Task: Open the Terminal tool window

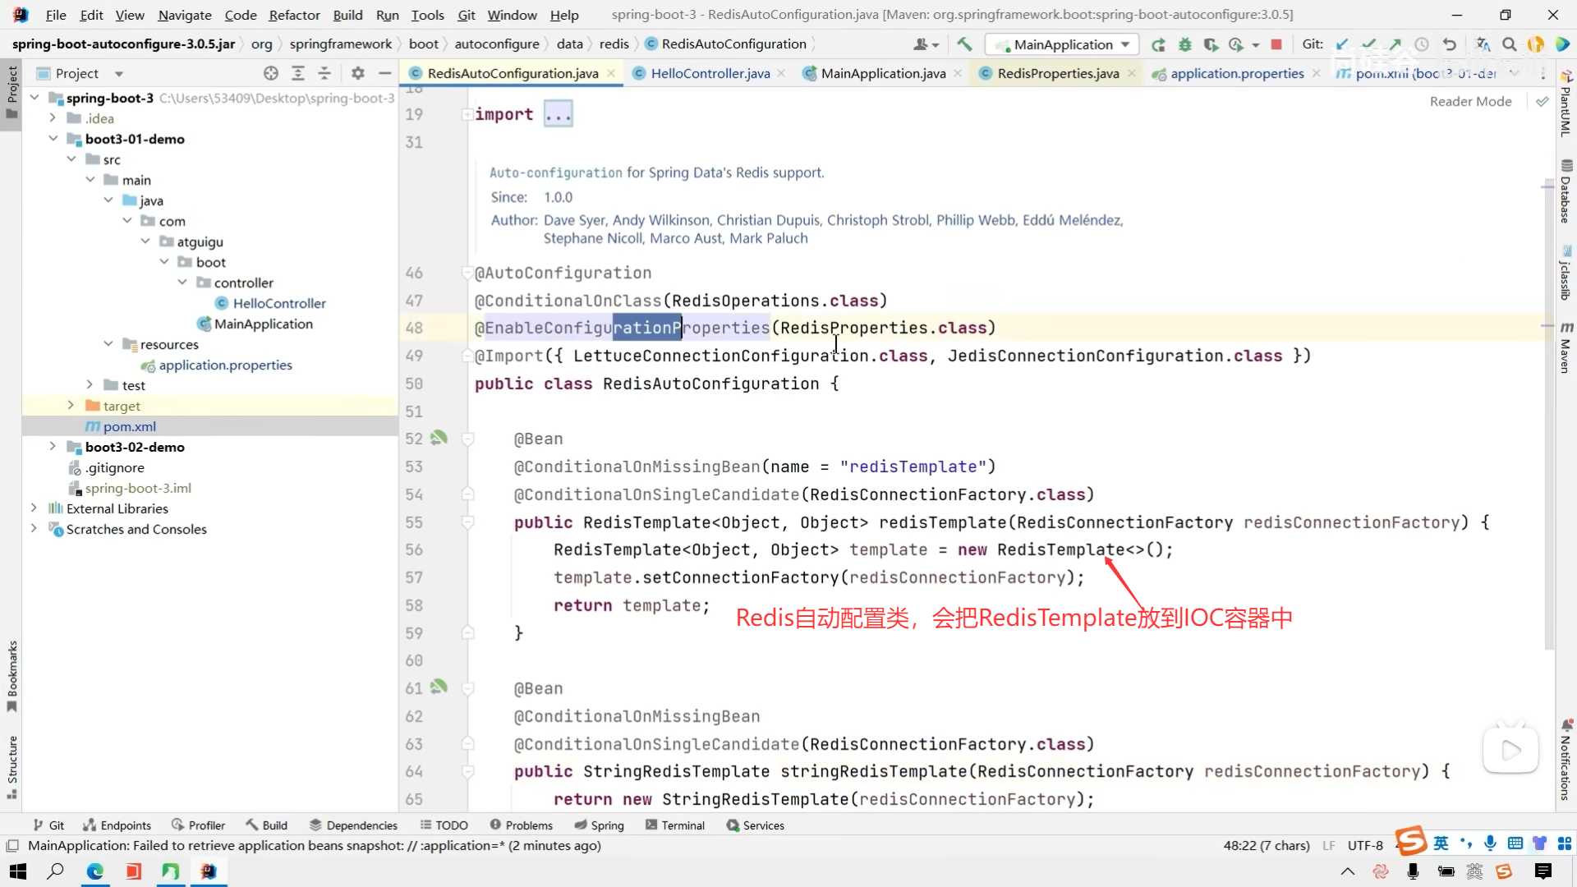Action: coord(675,825)
